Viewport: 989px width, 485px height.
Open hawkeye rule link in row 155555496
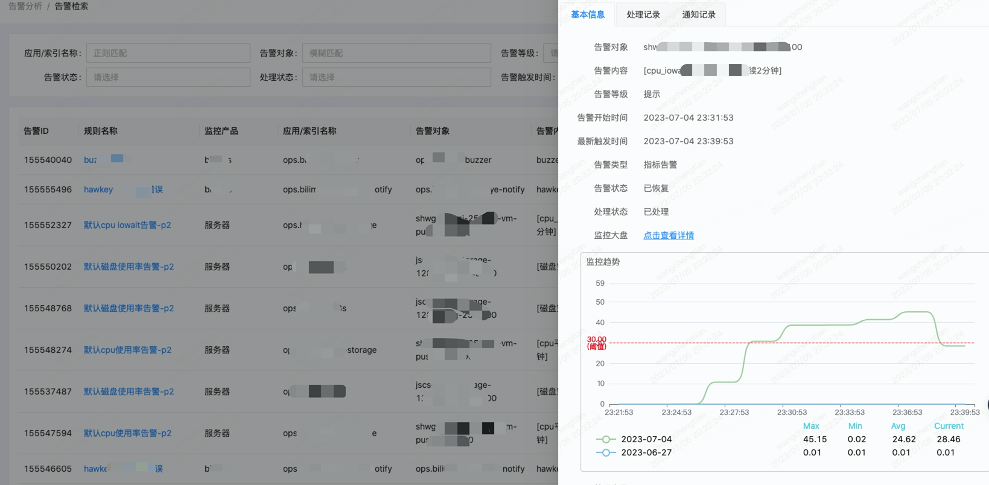123,189
